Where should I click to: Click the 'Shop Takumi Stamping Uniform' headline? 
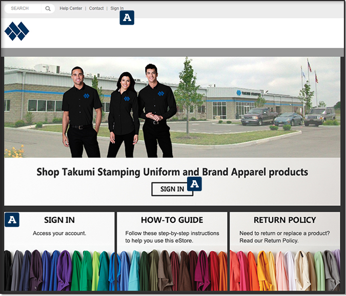(x=172, y=172)
